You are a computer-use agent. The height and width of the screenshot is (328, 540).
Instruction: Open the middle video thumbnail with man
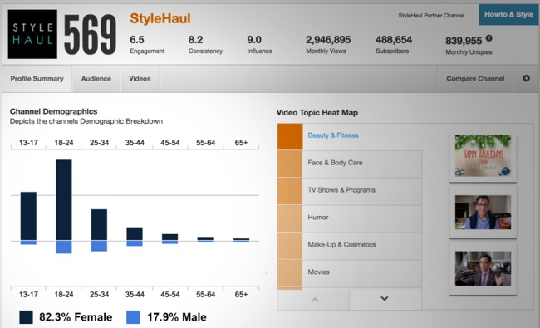[483, 213]
